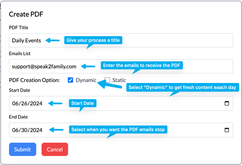
Task: Focus the PDF Title field with Daily Events
Action: coord(121,40)
